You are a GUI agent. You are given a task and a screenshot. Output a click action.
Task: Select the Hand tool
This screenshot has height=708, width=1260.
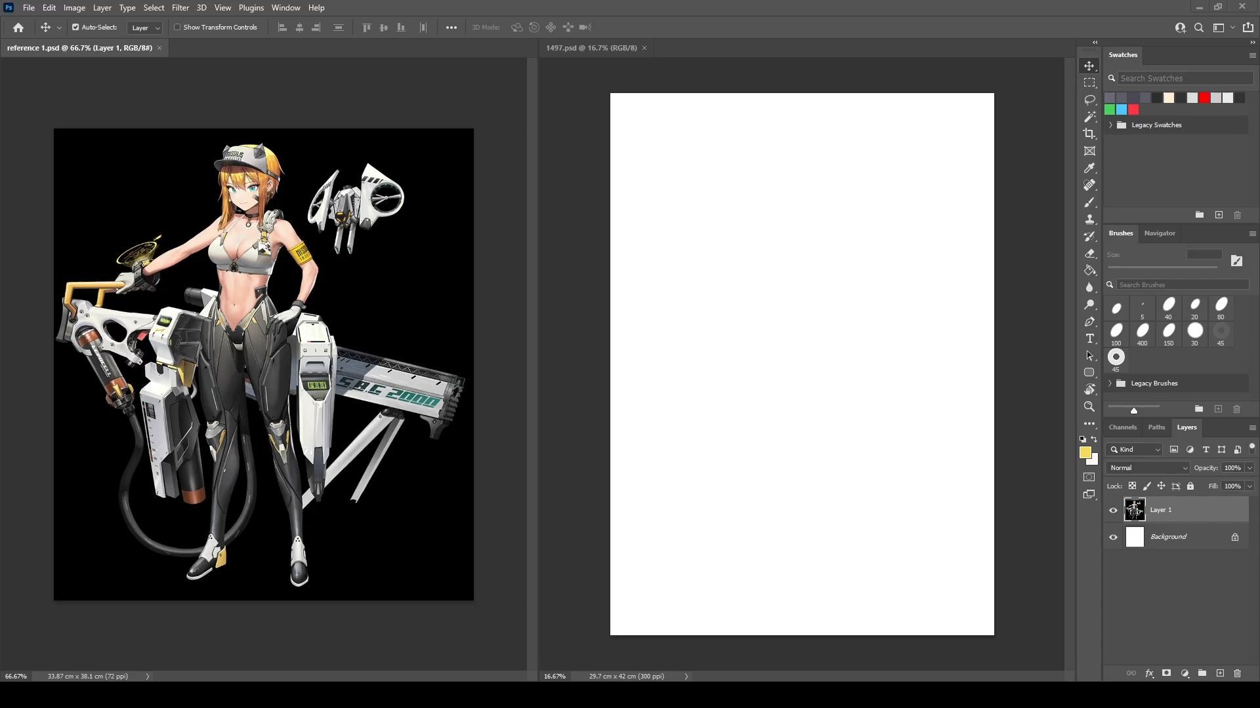click(1089, 389)
